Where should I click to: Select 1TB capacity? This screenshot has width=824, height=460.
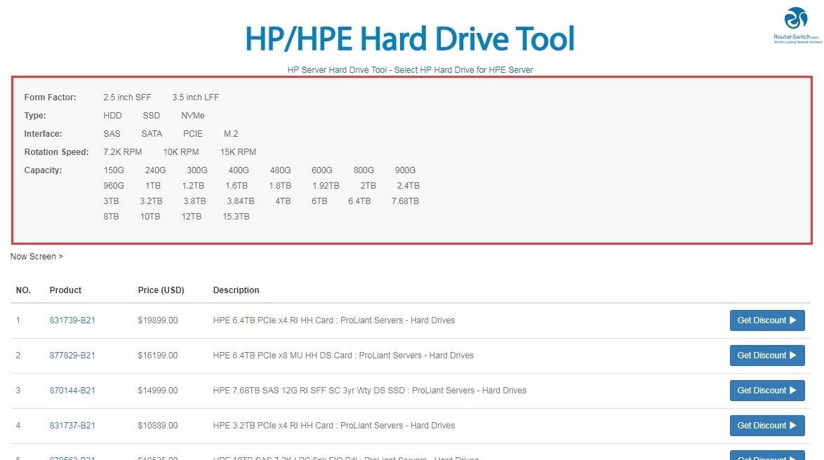[x=153, y=186]
